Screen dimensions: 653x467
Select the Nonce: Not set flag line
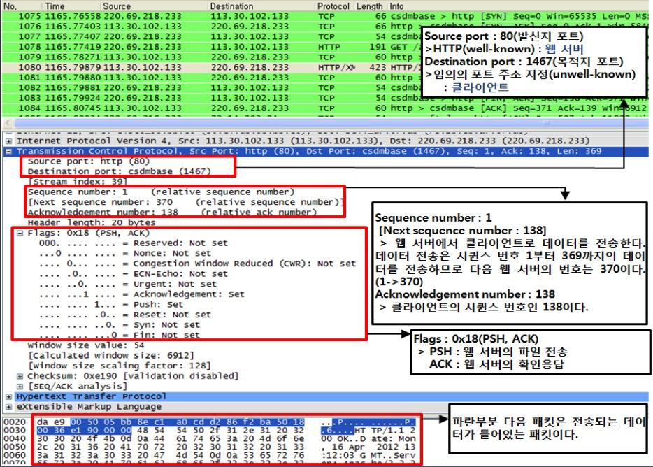(125, 254)
